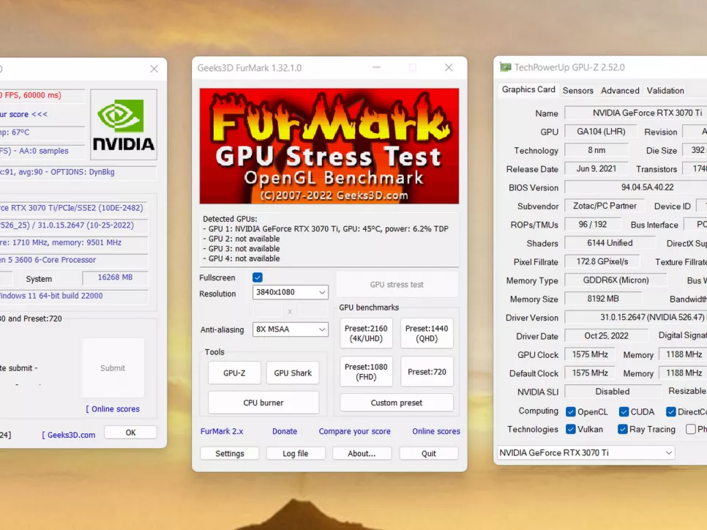
Task: Close the FurMark score window on the left
Action: point(154,69)
